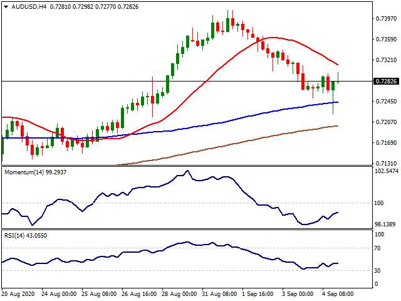Click the current price label 0.72826
This screenshot has height=301, width=401.
386,82
